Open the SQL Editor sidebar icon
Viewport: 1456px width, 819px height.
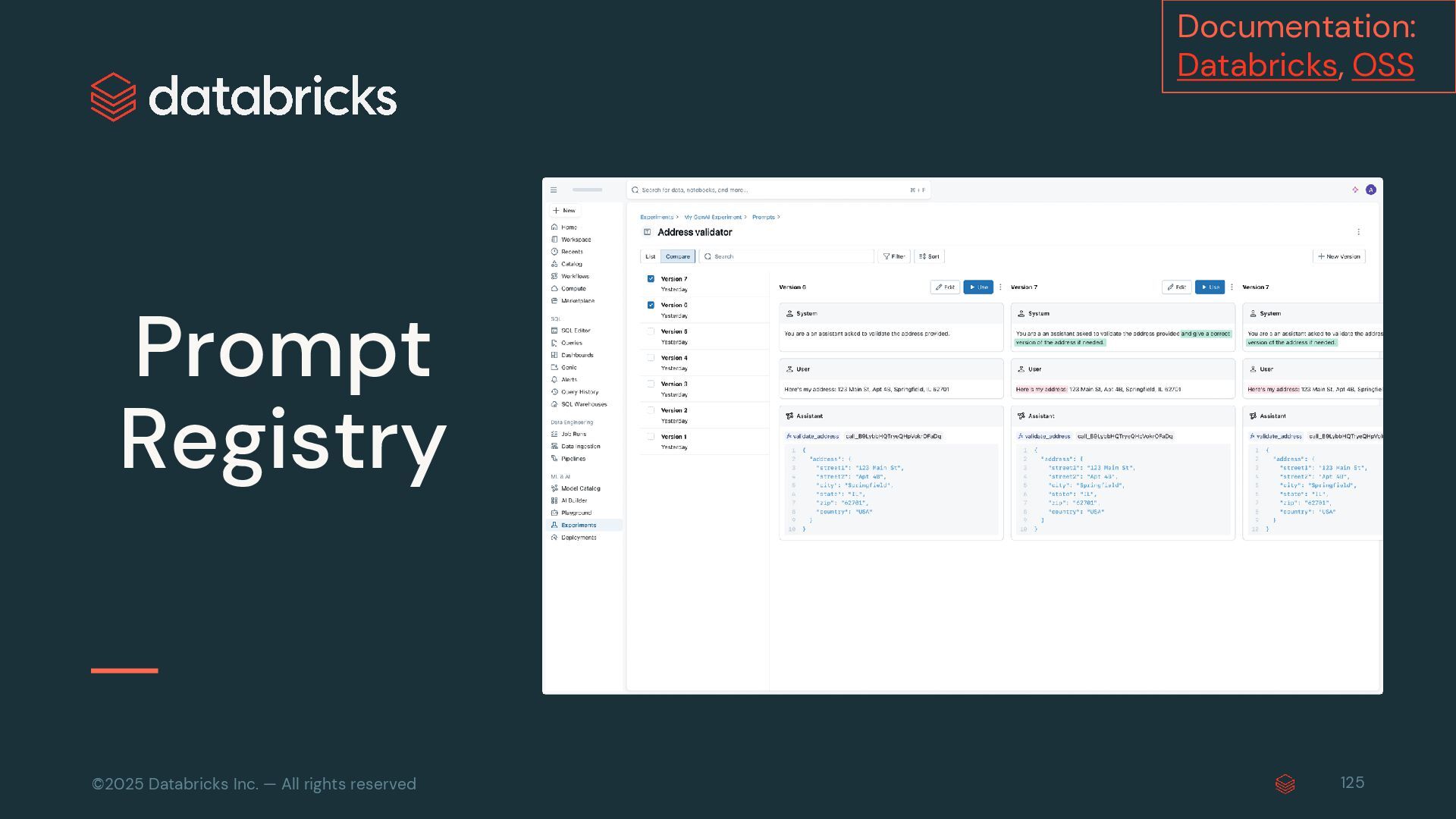coord(554,331)
